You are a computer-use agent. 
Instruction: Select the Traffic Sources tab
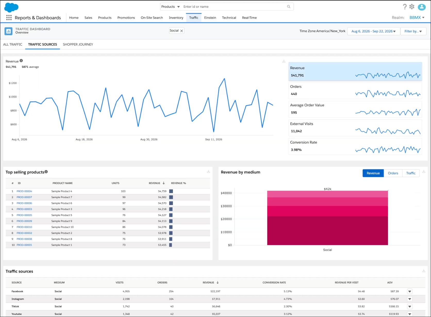(43, 44)
